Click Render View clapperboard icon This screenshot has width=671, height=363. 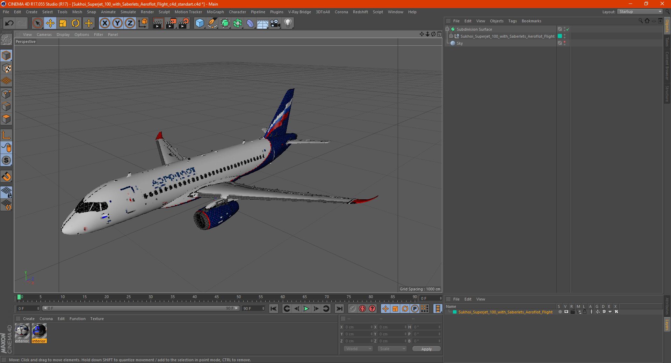click(158, 23)
